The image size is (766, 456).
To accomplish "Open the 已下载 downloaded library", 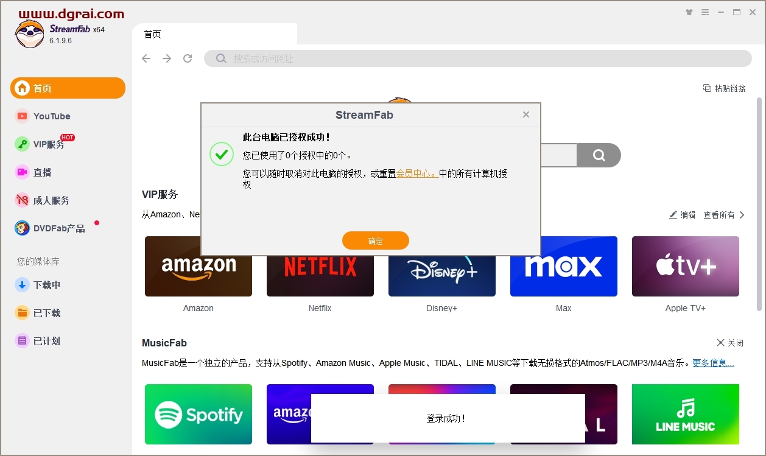I will (x=46, y=312).
